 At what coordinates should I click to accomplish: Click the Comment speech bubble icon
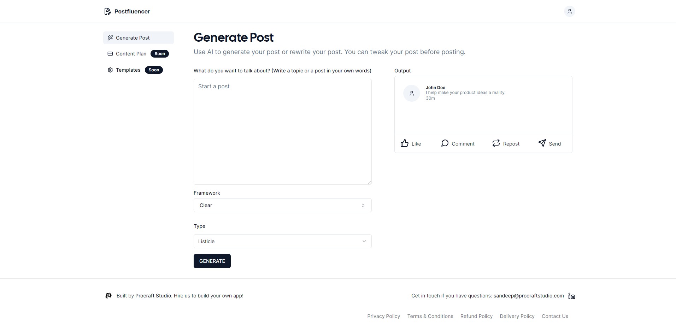(x=445, y=143)
